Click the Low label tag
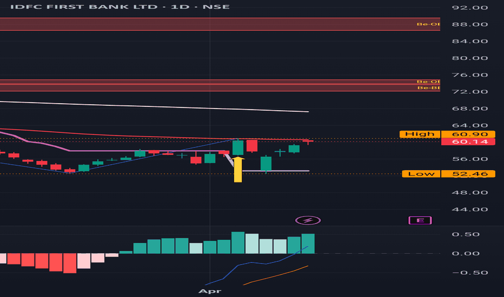 point(421,174)
